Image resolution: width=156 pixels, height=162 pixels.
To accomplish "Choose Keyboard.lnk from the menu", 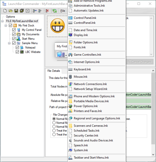I will tap(97, 69).
